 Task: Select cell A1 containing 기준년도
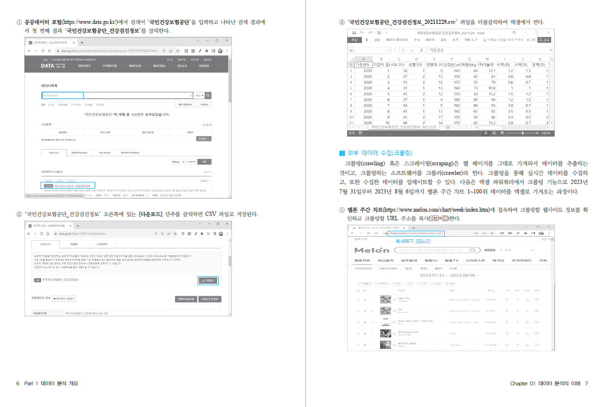pyautogui.click(x=363, y=64)
